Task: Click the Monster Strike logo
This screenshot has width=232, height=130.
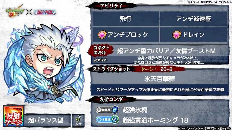Action: click(14, 11)
